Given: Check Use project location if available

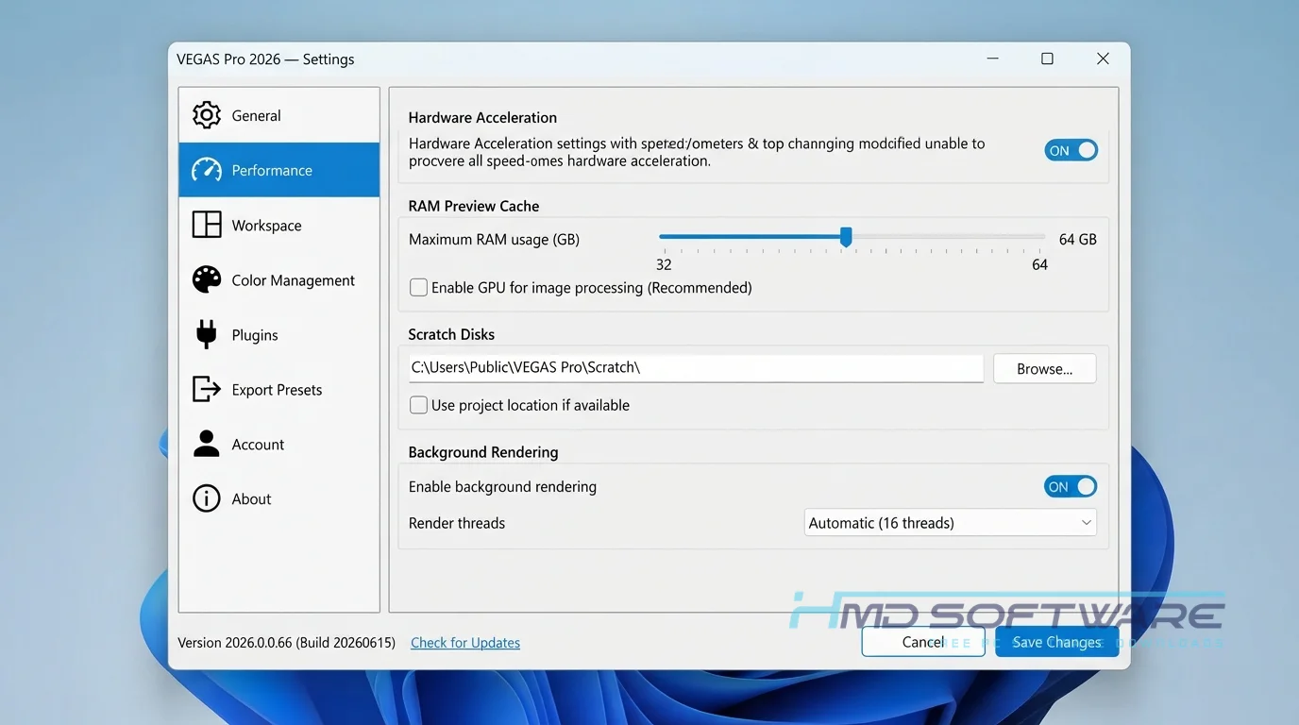Looking at the screenshot, I should 418,405.
